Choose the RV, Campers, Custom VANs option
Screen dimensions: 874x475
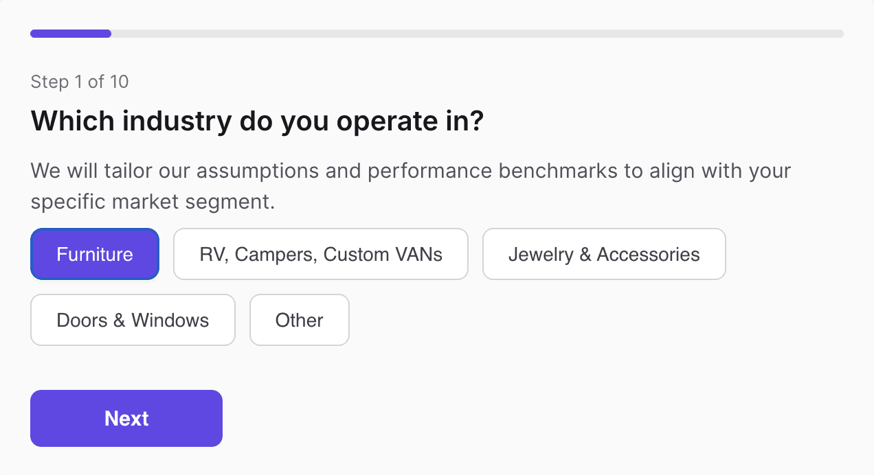tap(321, 254)
